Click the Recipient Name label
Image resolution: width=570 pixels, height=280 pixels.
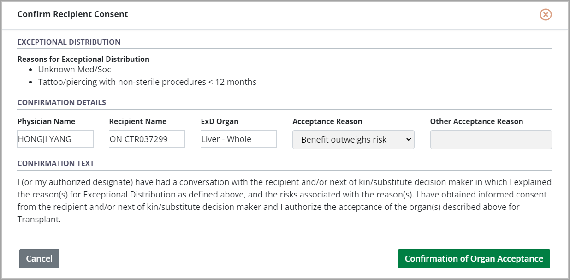(x=138, y=122)
